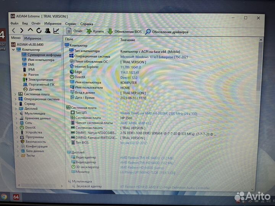Select Разгон tree item
275x206 pixels.
point(31,75)
